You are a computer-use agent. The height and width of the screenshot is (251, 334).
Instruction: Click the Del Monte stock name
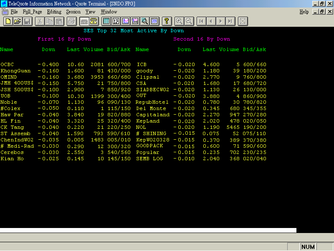[151, 108]
